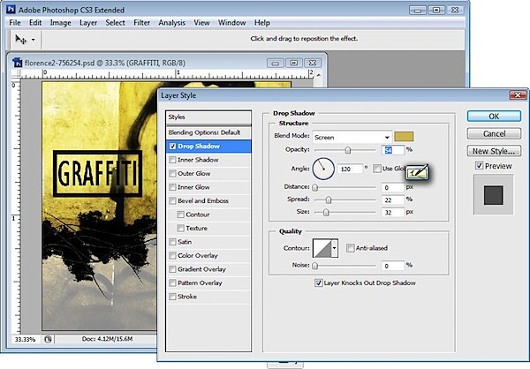Open the Blend Mode dropdown showing Screen
Image resolution: width=530 pixels, height=369 pixels.
click(352, 137)
